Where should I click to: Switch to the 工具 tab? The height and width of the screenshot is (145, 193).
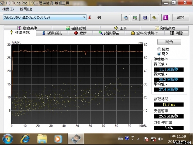tap(121, 28)
